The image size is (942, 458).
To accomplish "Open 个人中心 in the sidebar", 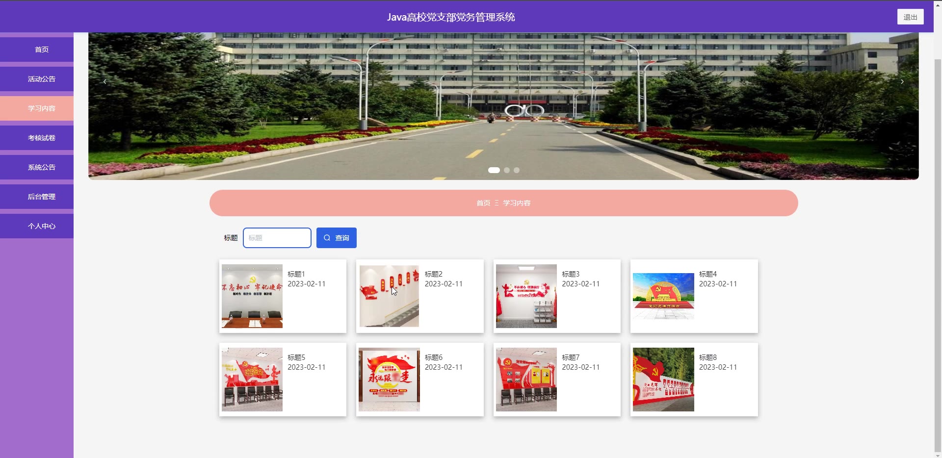I will point(37,226).
